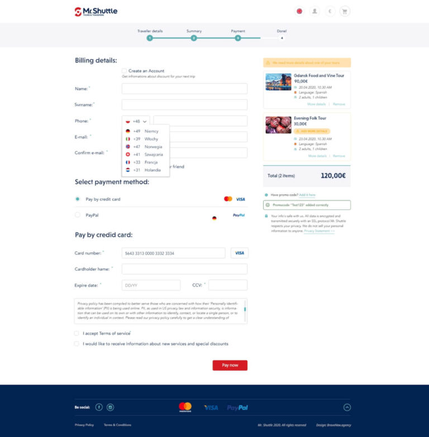The image size is (429, 437).
Task: Click the Name input field
Action: point(184,89)
